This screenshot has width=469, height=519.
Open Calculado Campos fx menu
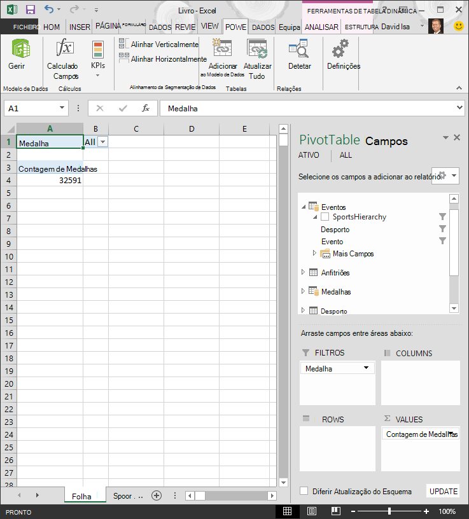[64, 60]
